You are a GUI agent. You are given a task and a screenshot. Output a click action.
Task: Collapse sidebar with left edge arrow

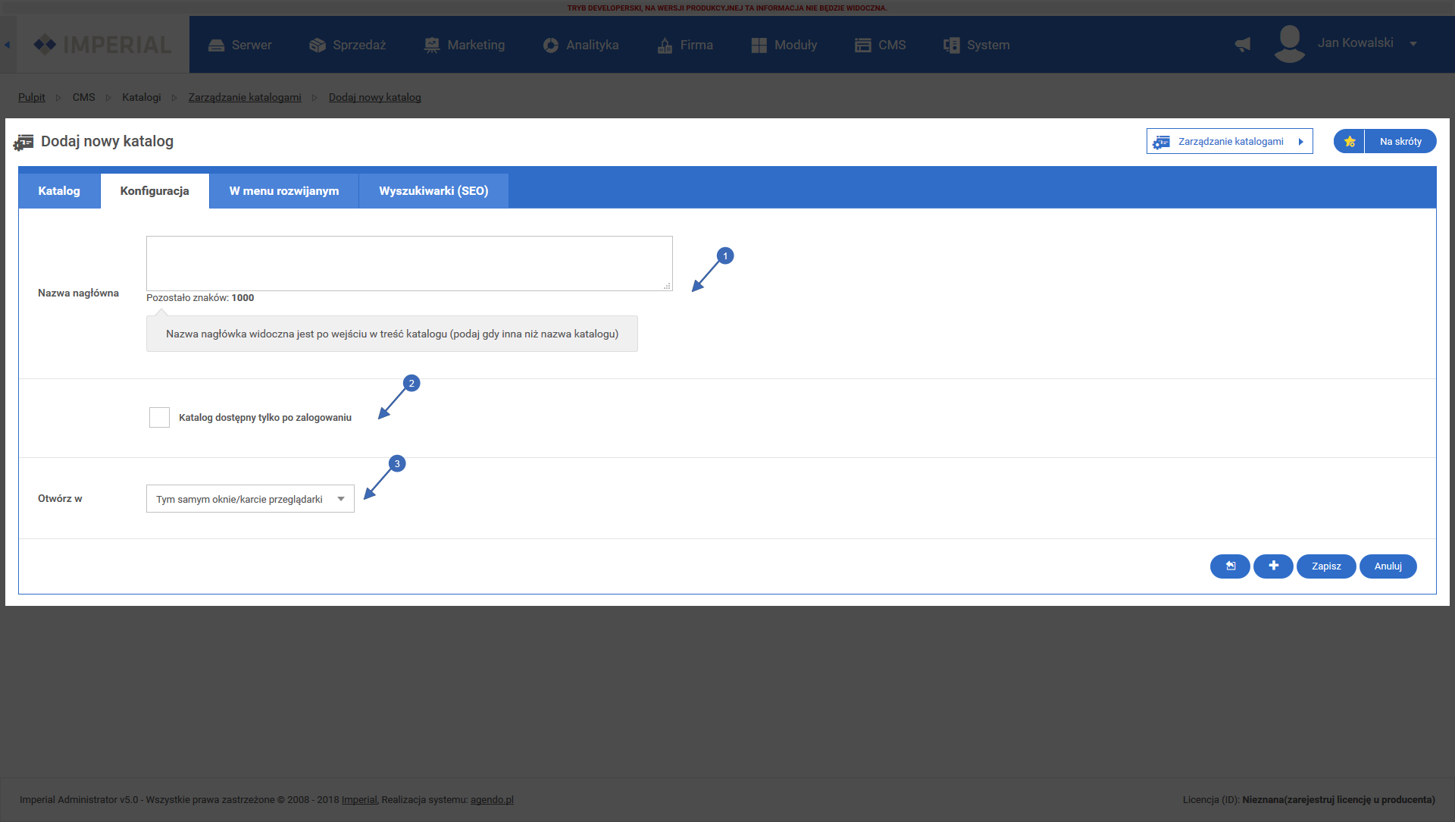coord(7,45)
